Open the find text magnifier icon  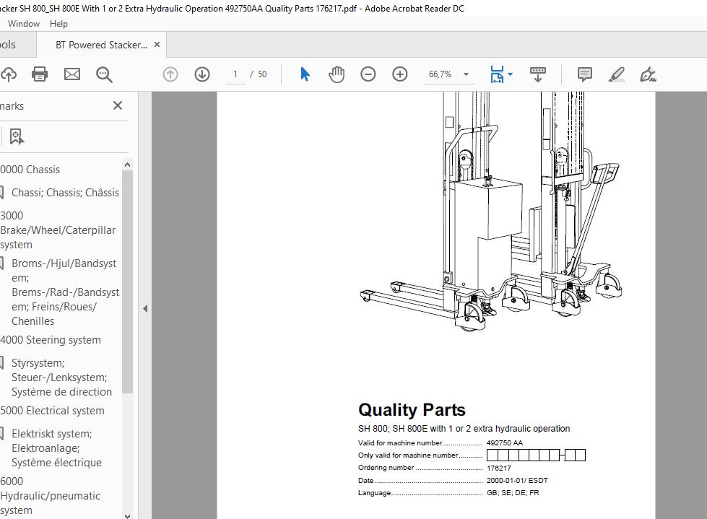[104, 74]
